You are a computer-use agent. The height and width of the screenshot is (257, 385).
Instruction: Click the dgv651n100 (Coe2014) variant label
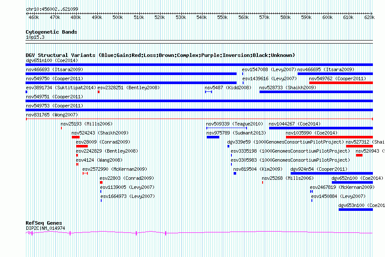point(52,60)
